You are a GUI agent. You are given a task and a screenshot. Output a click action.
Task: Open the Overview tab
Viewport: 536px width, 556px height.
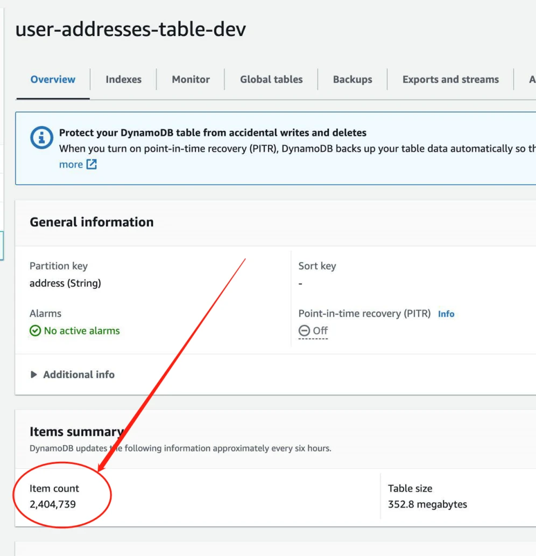(53, 80)
